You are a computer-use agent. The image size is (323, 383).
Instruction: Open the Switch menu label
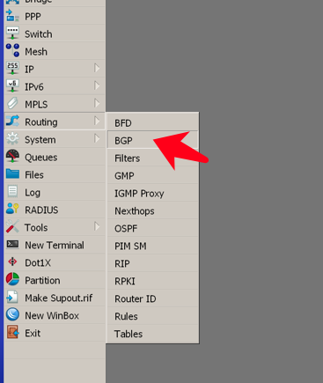pos(39,34)
